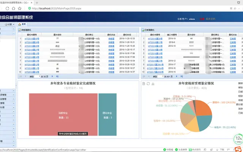This screenshot has height=152, width=243.
Task: Open 快剪辑 in browser status bar
Action: (x=168, y=150)
